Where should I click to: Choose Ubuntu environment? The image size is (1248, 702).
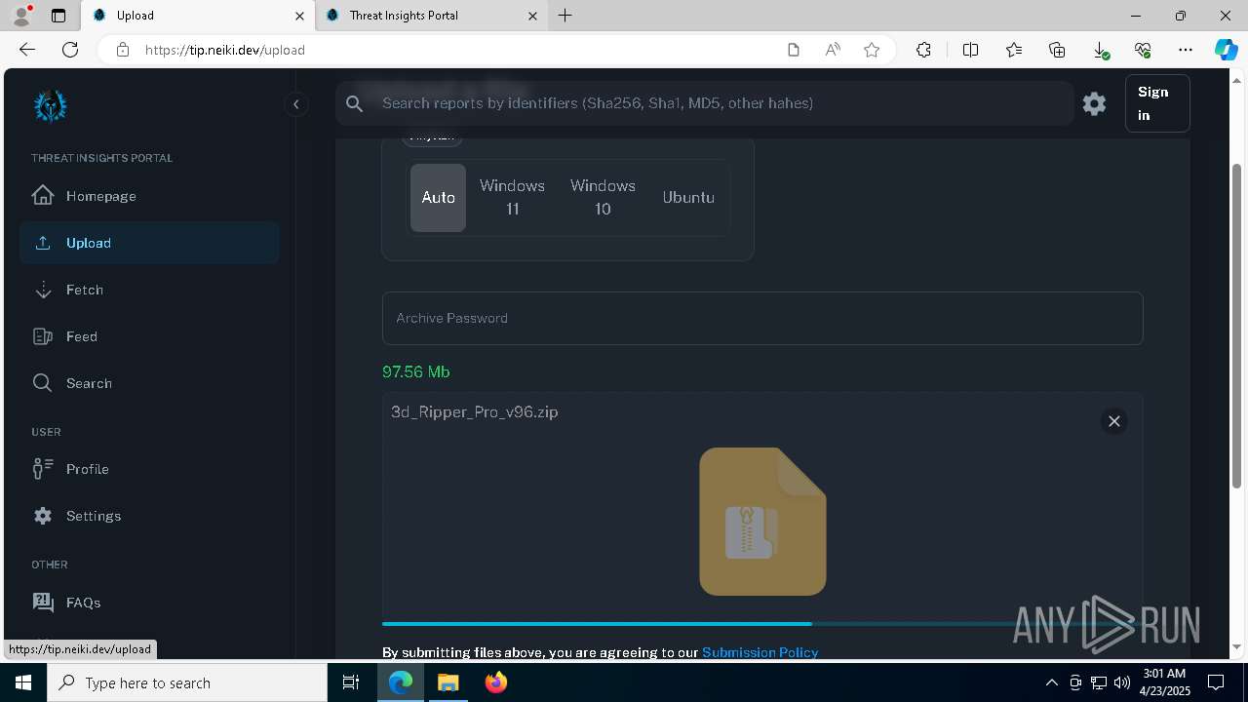(x=688, y=197)
